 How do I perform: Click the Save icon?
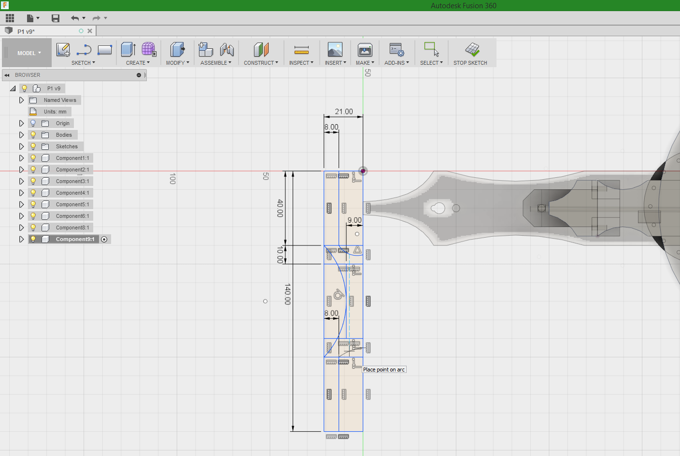(56, 18)
